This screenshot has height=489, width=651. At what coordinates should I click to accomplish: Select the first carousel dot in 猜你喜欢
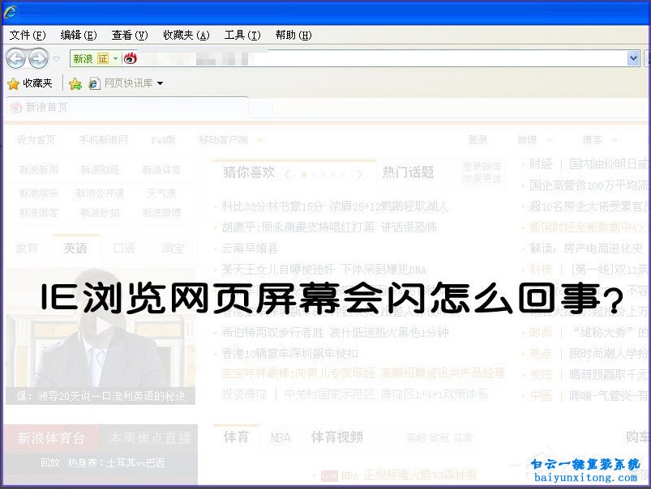(304, 174)
